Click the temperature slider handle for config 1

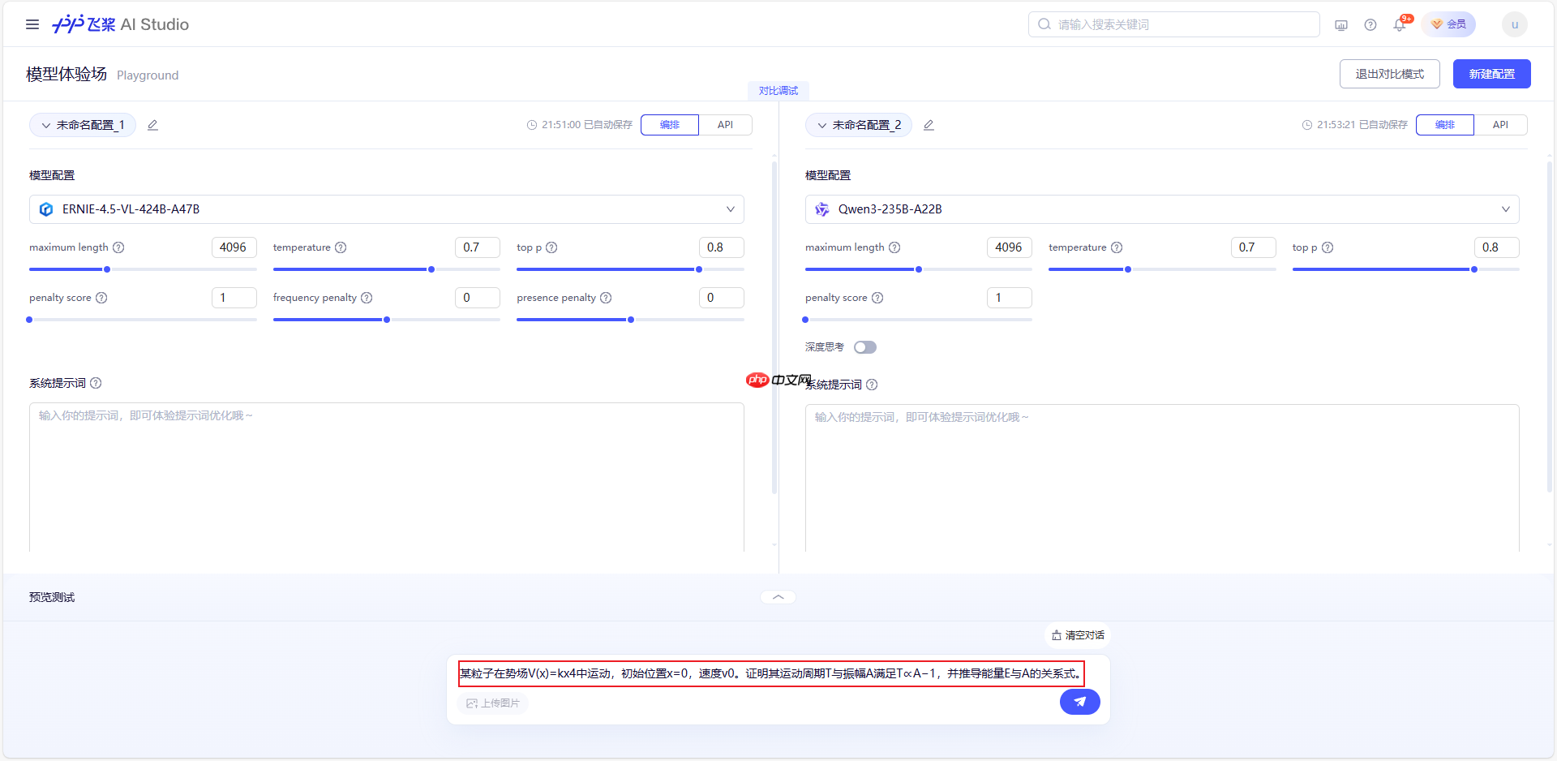coord(431,269)
